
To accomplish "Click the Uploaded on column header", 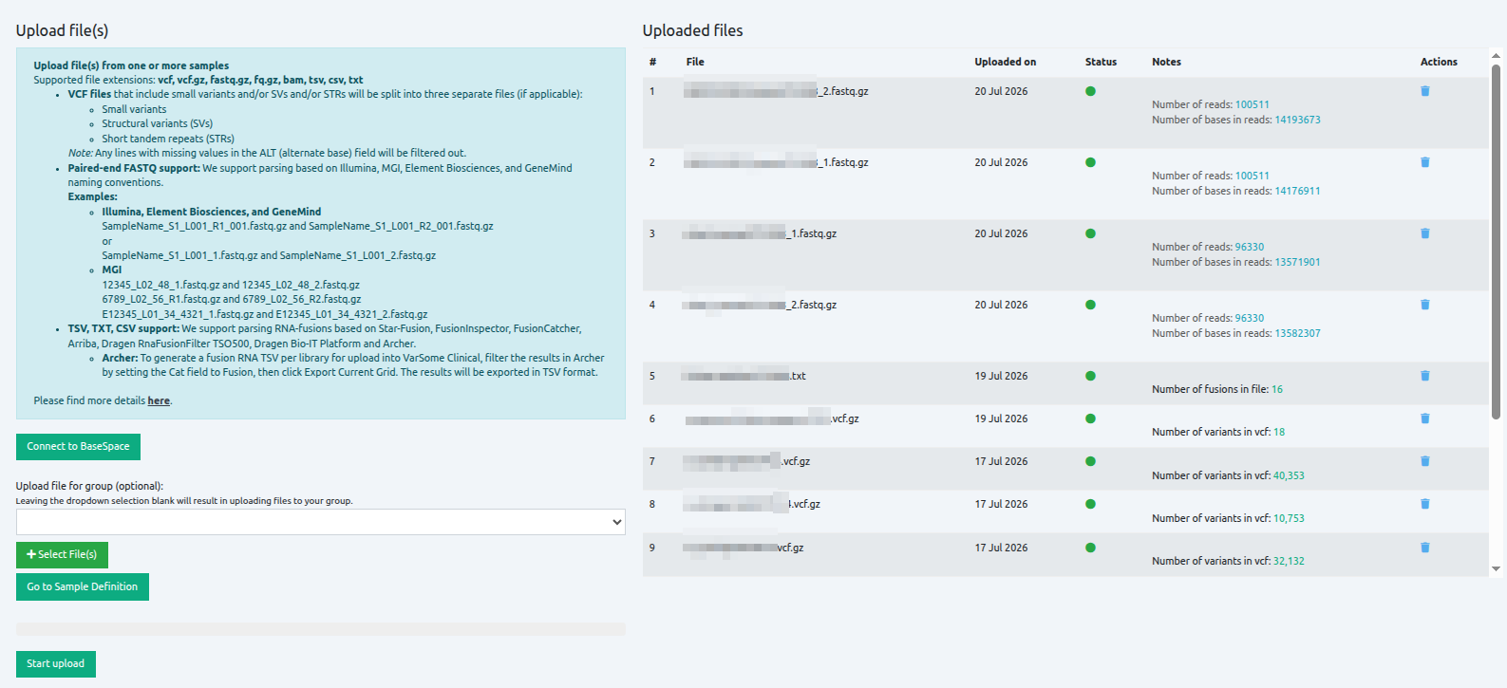I will (x=1005, y=62).
